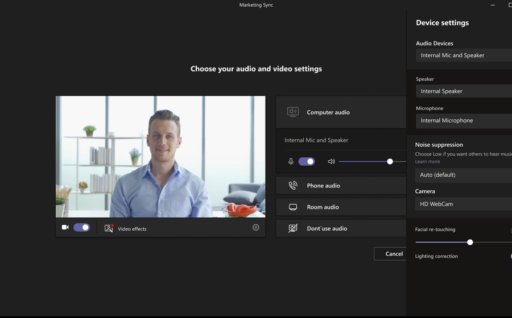The width and height of the screenshot is (512, 318).
Task: Click the video preview of the man
Action: coord(160,156)
